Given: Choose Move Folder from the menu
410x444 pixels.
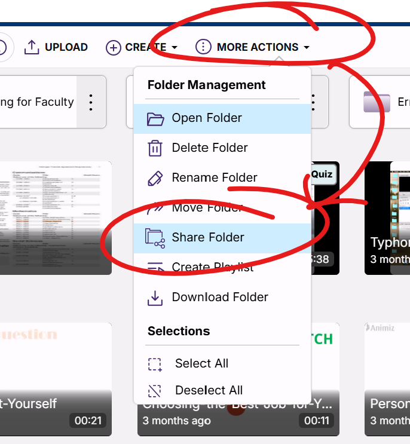Looking at the screenshot, I should pyautogui.click(x=222, y=208).
